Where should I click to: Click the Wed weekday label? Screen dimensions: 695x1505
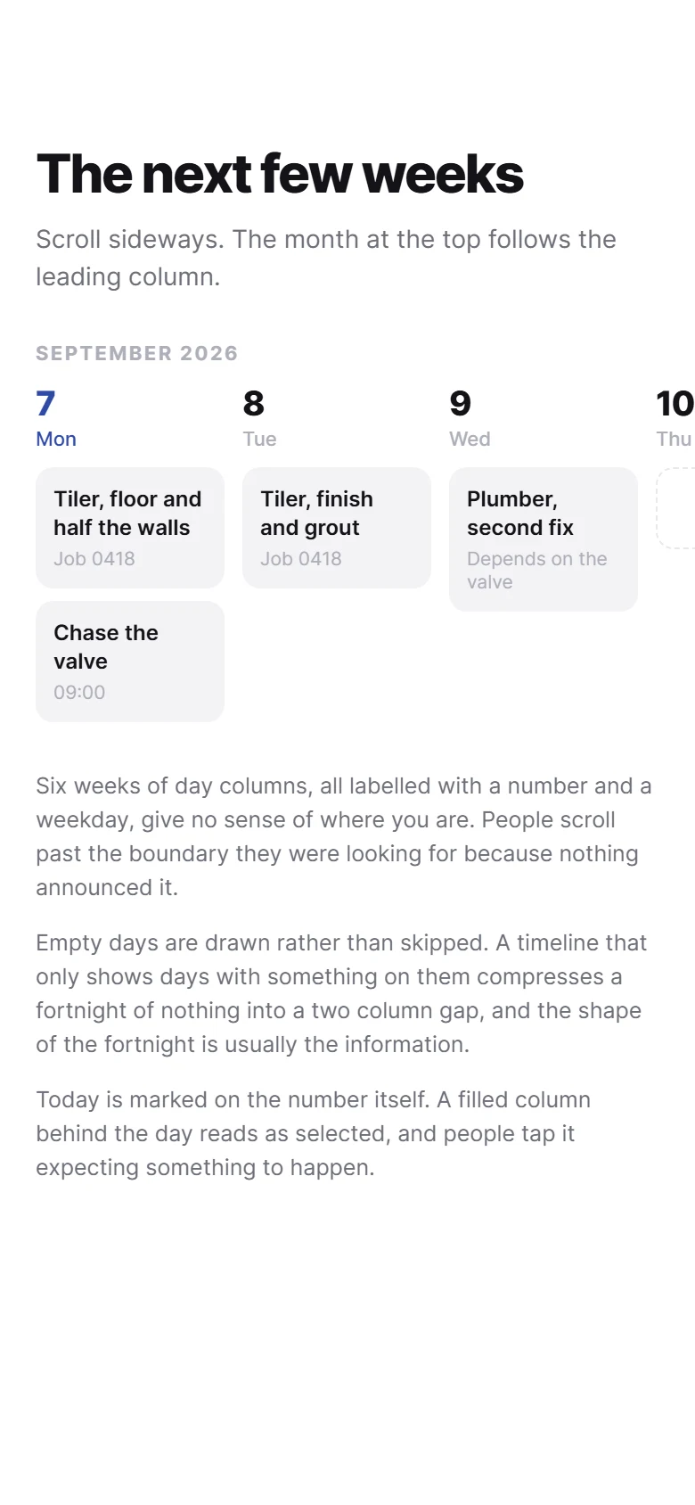click(x=470, y=439)
